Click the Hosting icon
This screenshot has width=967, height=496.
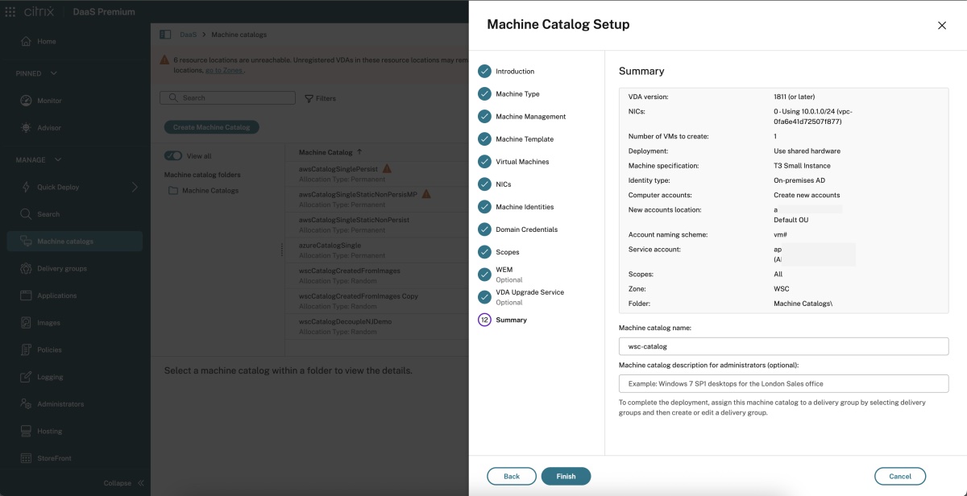(25, 431)
